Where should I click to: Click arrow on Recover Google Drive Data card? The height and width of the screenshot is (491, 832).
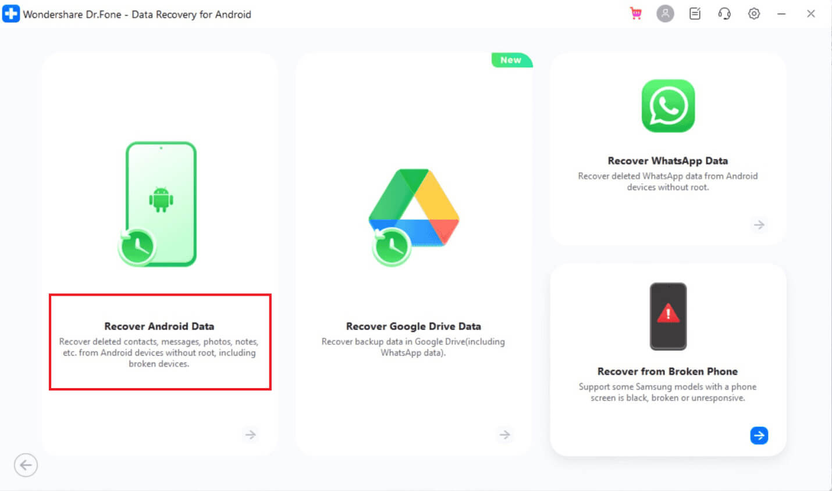(x=505, y=435)
